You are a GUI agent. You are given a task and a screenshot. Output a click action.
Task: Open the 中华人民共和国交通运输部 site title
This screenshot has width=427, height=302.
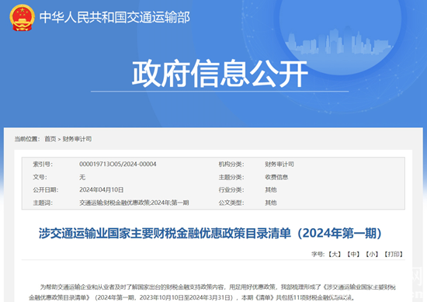[115, 17]
